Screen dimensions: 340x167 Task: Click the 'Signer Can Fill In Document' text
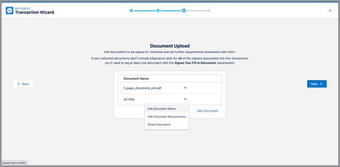point(195,63)
